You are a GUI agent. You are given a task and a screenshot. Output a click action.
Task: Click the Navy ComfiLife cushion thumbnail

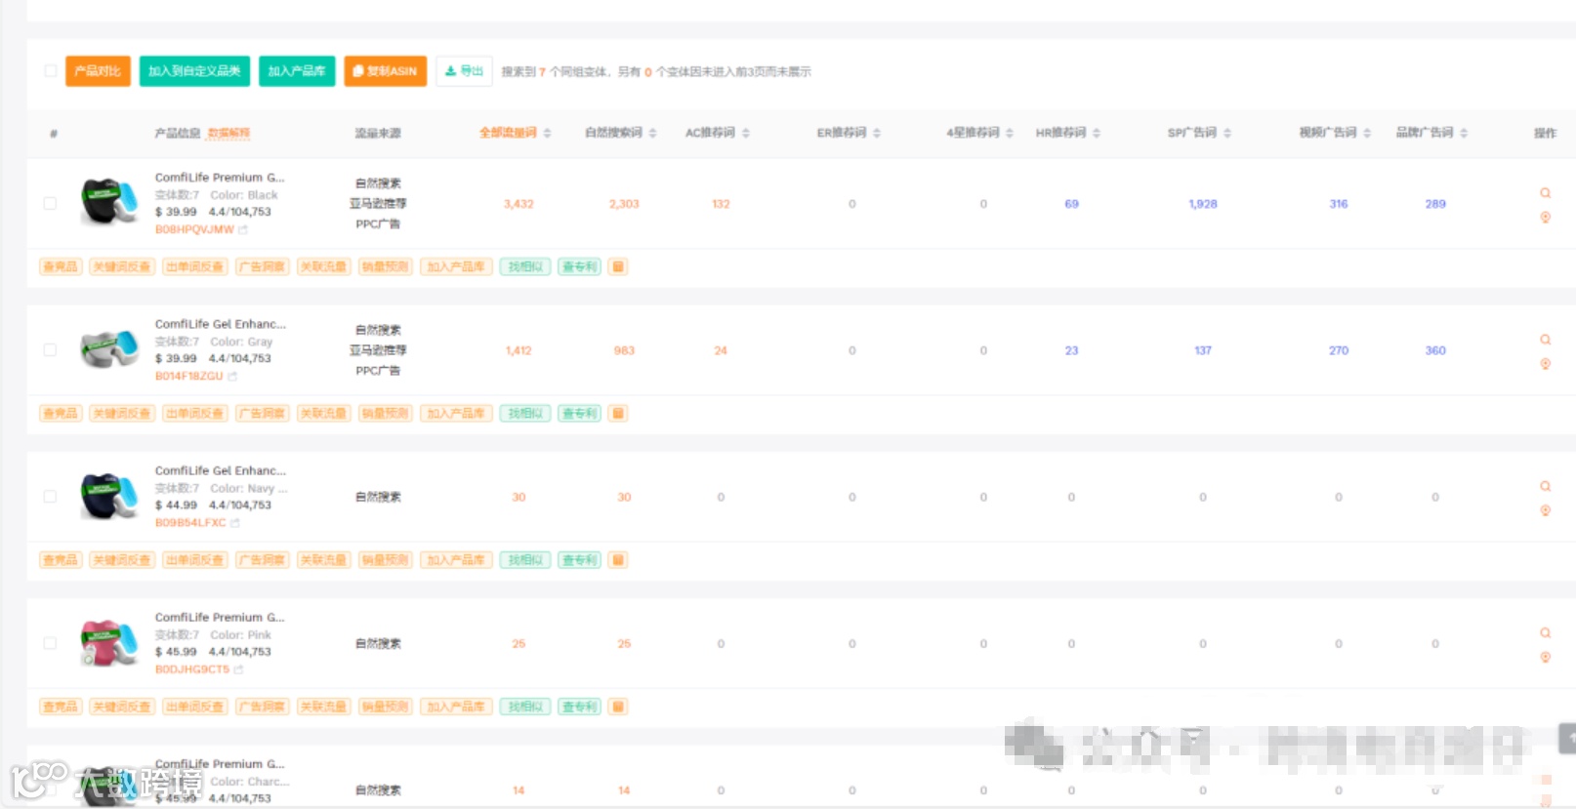click(109, 496)
